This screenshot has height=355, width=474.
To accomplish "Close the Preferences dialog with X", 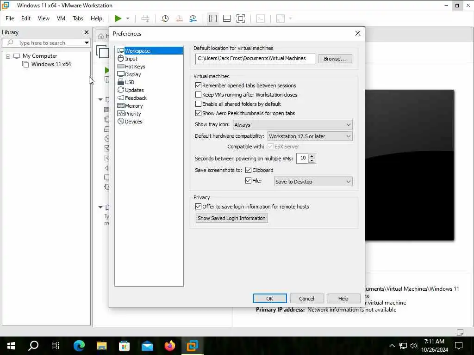I will pos(358,33).
